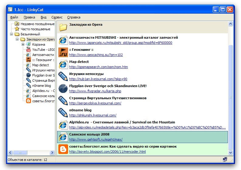The height and width of the screenshot is (170, 241).
Task: Select Flygplan över Sverige och Skandinavien LIVE! title
Action: point(108,86)
